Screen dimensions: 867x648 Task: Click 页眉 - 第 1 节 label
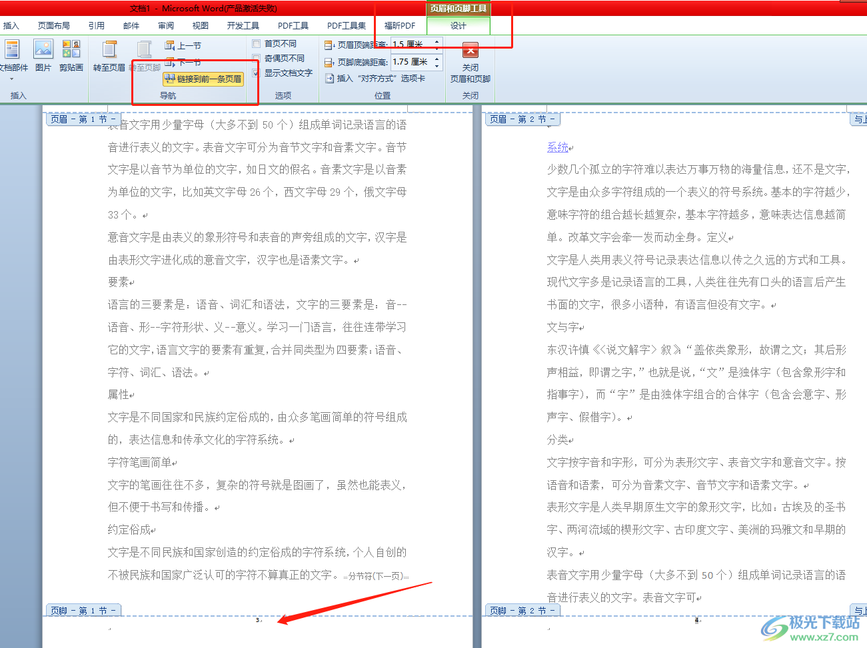[83, 119]
